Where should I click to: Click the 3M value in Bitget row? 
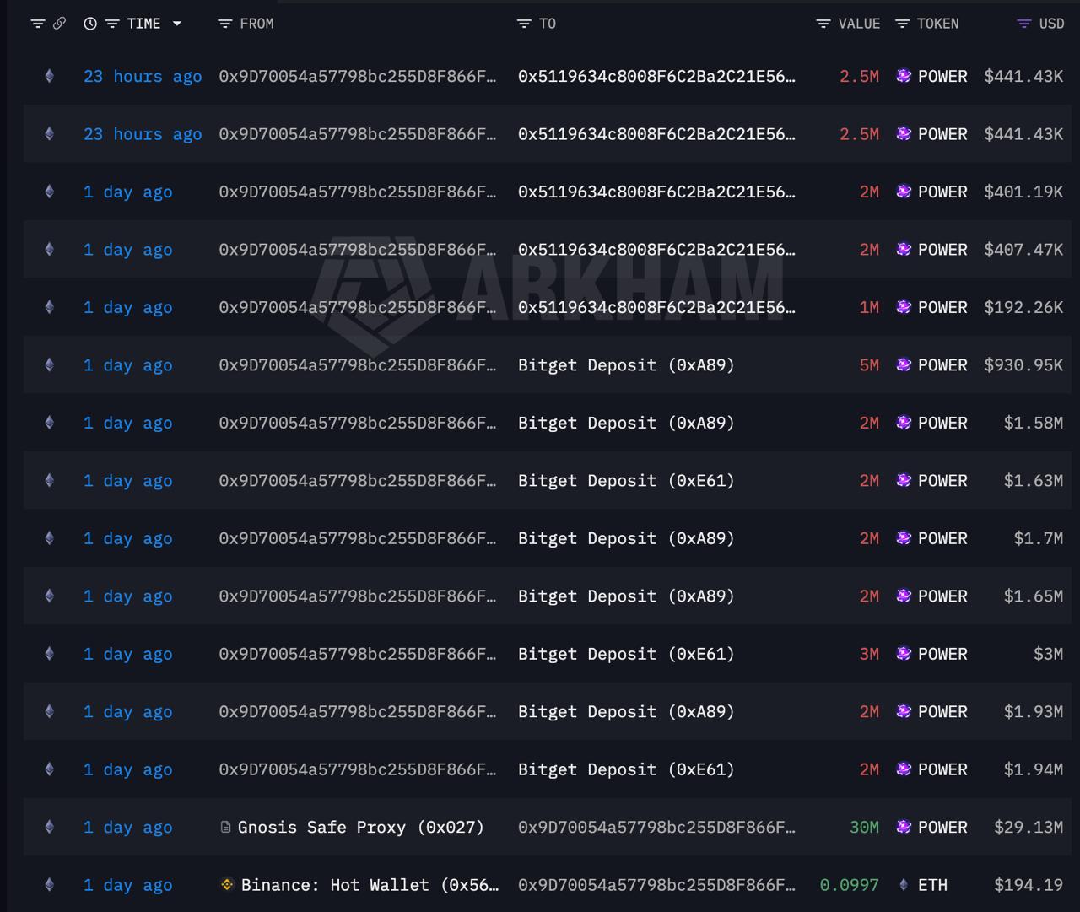(869, 654)
